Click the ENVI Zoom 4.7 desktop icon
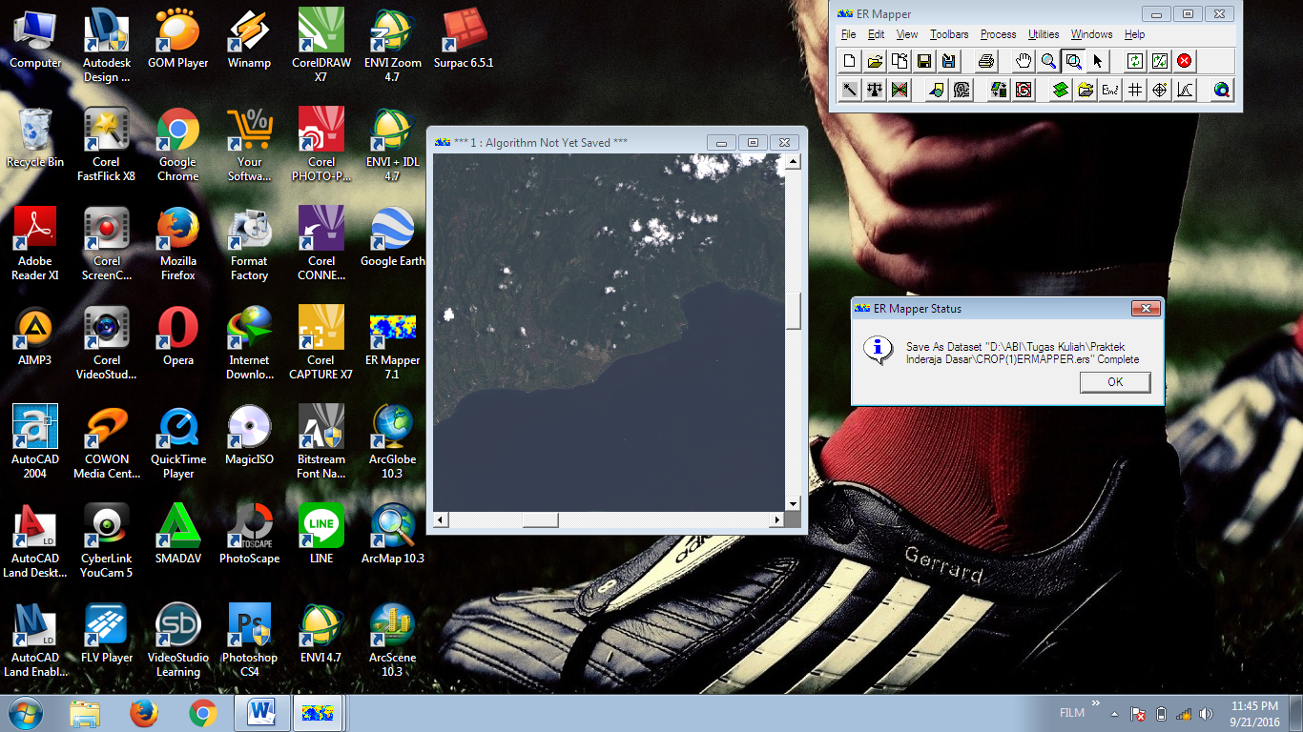The image size is (1303, 732). click(x=392, y=44)
